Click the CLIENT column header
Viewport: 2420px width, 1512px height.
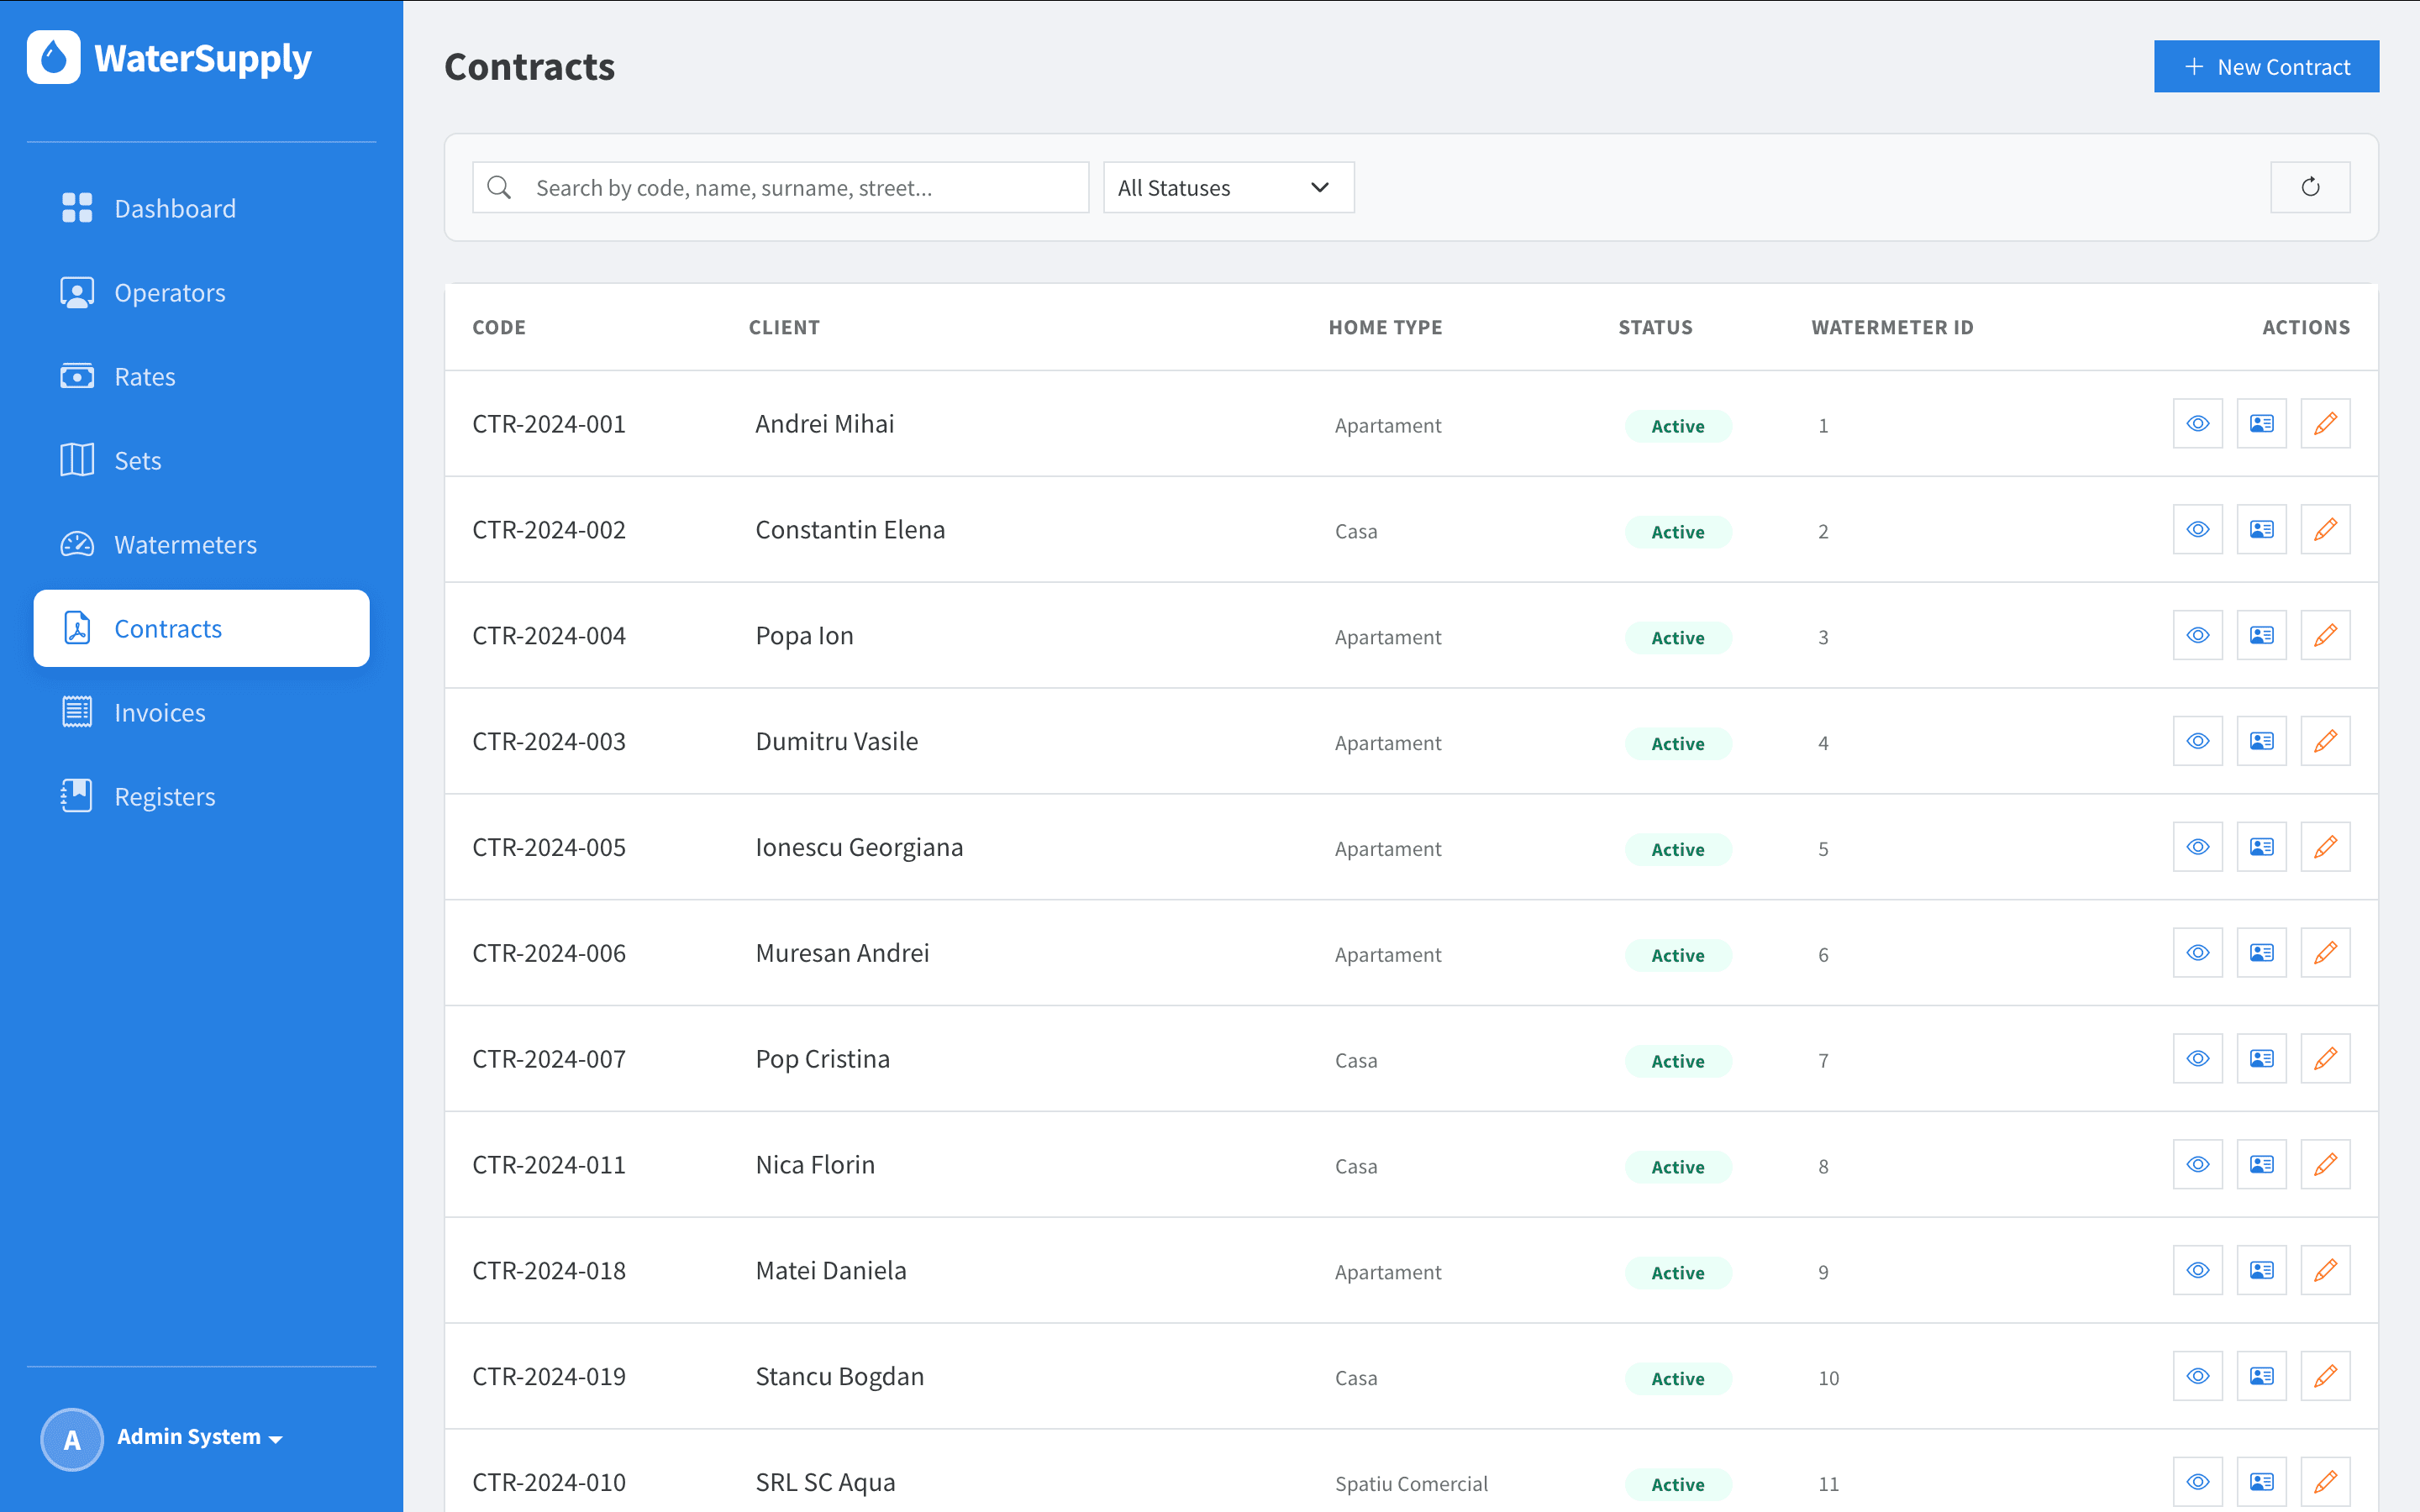pos(784,327)
